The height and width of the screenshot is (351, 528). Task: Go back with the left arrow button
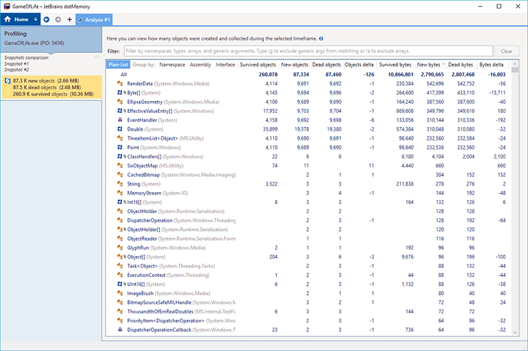[47, 20]
